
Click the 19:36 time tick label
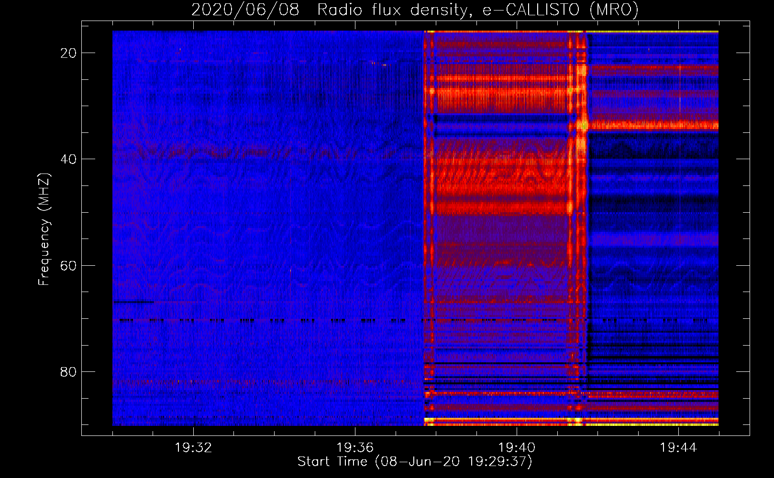coord(355,448)
